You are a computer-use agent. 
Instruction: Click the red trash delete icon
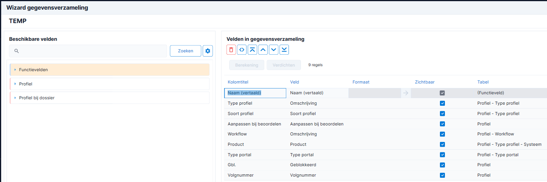point(231,50)
